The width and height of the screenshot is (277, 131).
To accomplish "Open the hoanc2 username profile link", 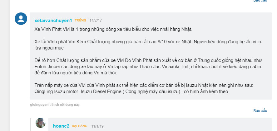I will (61, 126).
